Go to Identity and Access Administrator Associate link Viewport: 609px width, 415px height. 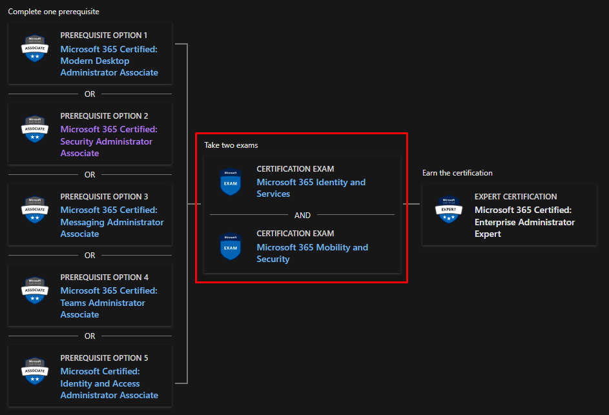(x=108, y=383)
